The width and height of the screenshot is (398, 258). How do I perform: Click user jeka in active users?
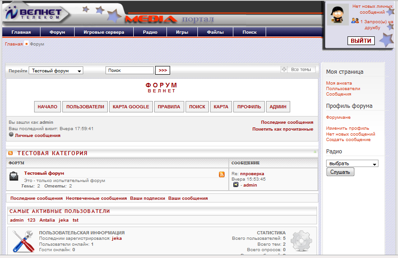(x=64, y=220)
